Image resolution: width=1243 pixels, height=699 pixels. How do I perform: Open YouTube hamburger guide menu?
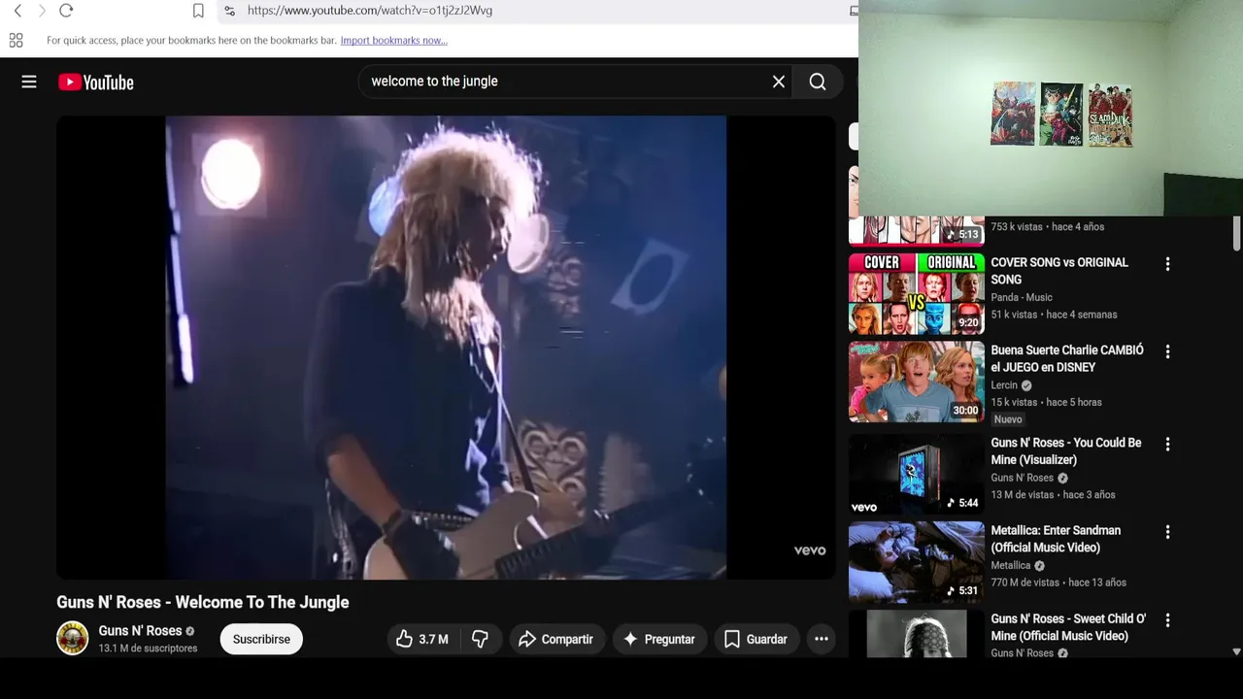[x=29, y=83]
